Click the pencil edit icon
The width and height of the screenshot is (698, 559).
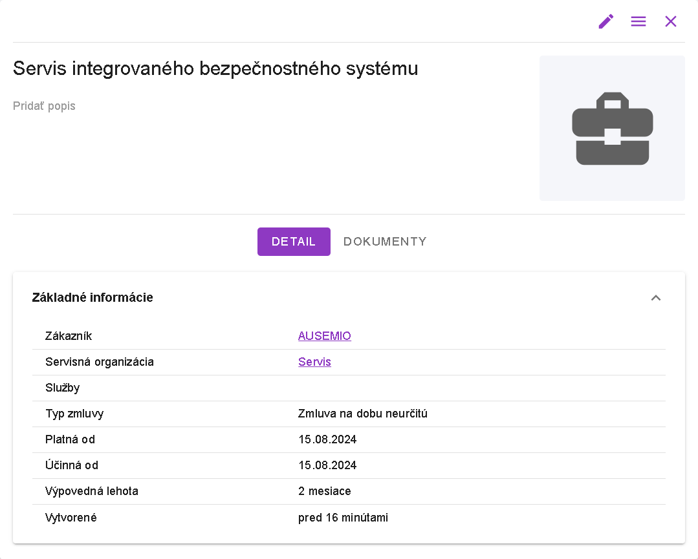click(605, 21)
